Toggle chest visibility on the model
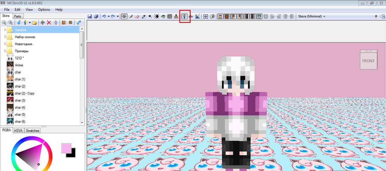386x171 pixels. click(227, 17)
